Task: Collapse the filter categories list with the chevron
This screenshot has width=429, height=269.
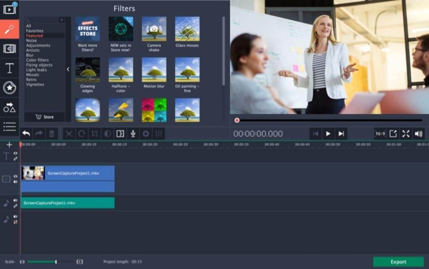Action: [x=68, y=69]
